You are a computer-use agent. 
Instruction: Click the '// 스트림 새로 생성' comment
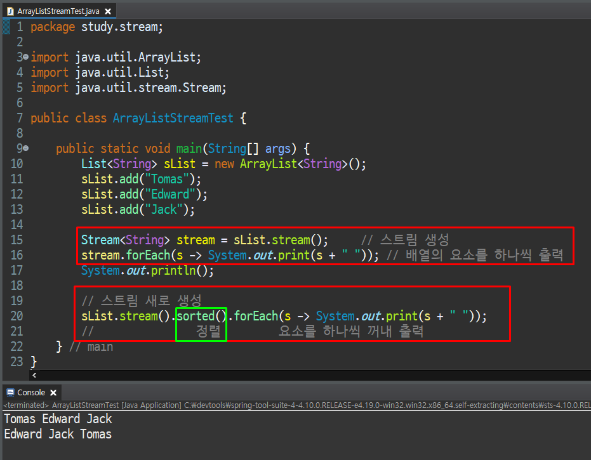point(142,301)
